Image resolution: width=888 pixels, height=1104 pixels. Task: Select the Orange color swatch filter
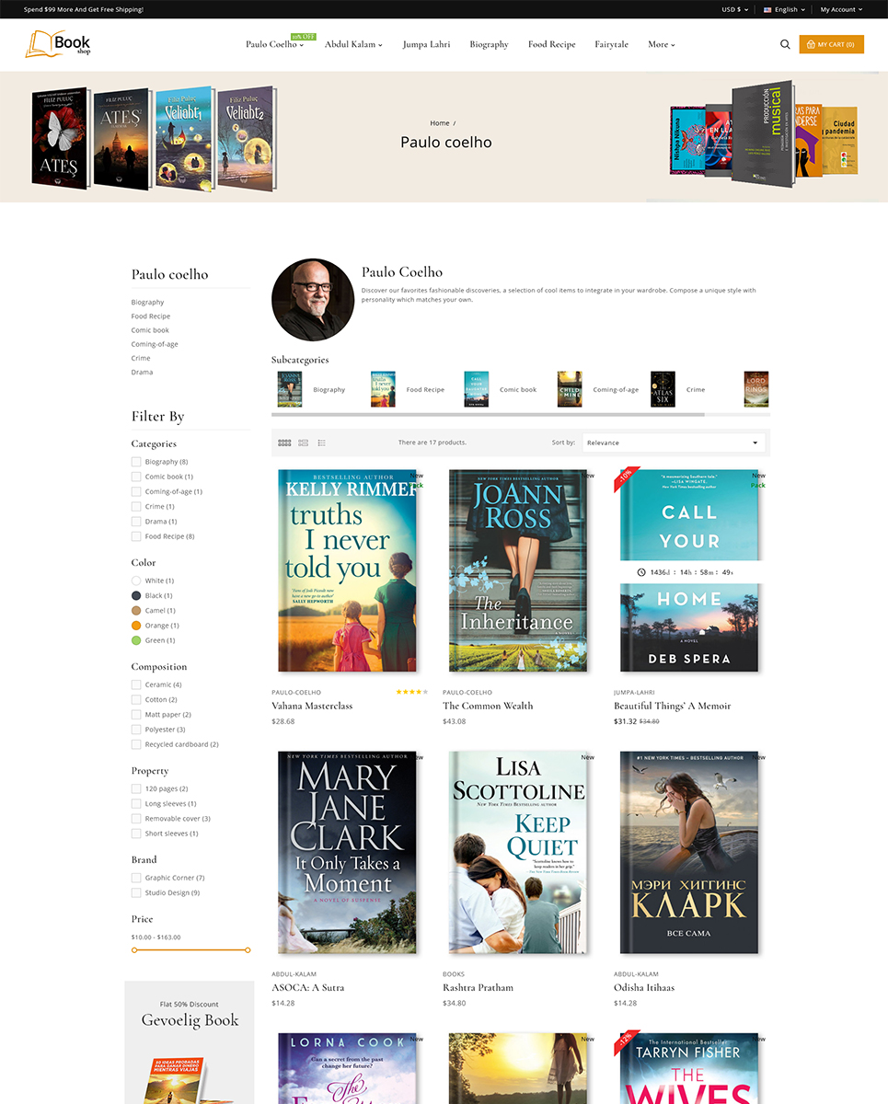click(x=136, y=626)
